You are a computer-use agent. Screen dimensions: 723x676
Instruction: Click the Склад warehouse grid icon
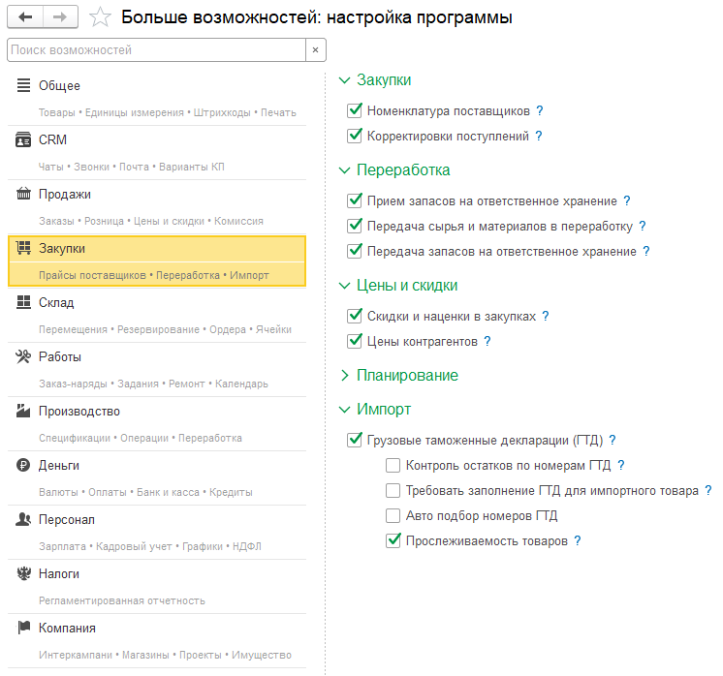tap(23, 302)
